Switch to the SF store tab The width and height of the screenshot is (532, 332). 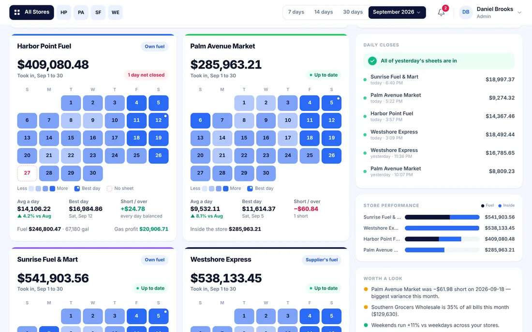(98, 13)
